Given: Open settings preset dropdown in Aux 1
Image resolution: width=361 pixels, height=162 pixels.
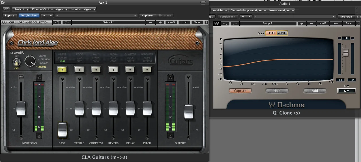Looking at the screenshot, I should pos(96,16).
